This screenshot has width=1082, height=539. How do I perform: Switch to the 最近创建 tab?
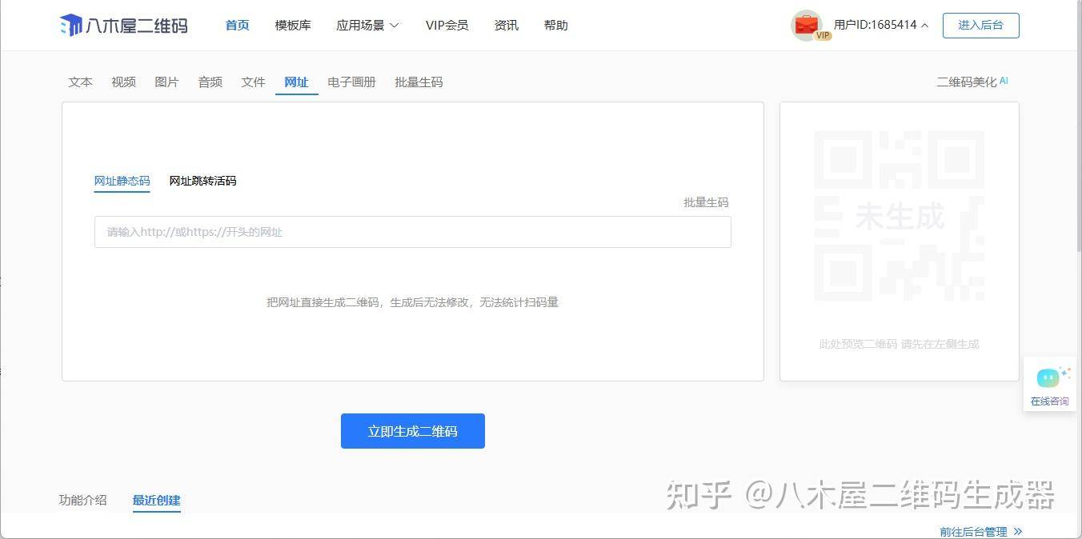click(156, 501)
